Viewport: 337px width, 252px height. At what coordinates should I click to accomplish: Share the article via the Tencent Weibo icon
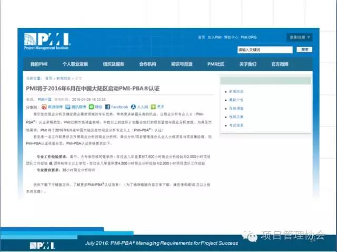click(x=68, y=107)
